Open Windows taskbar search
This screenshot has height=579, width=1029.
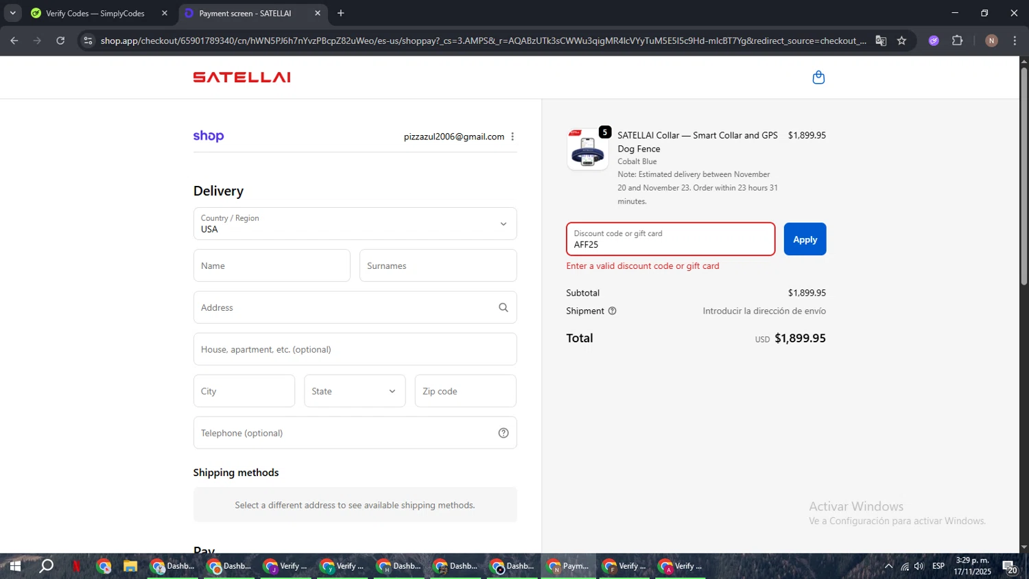pyautogui.click(x=46, y=566)
